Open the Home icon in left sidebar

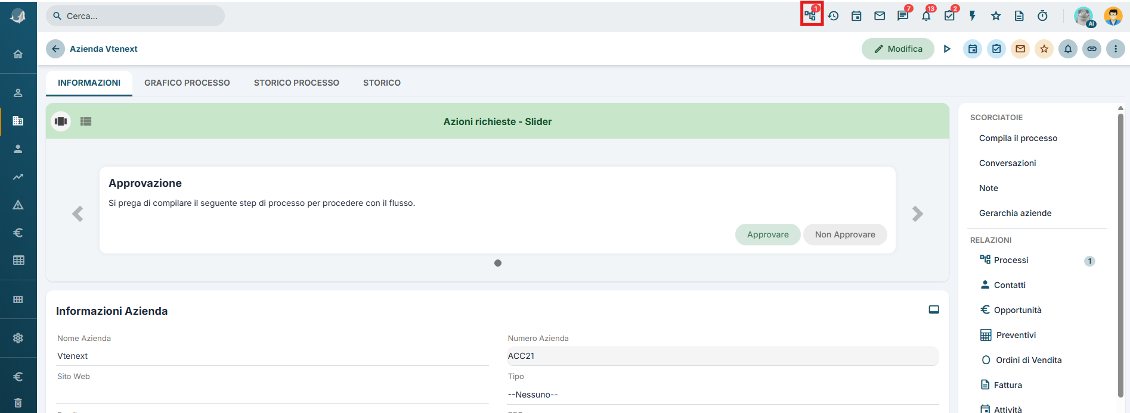[18, 54]
